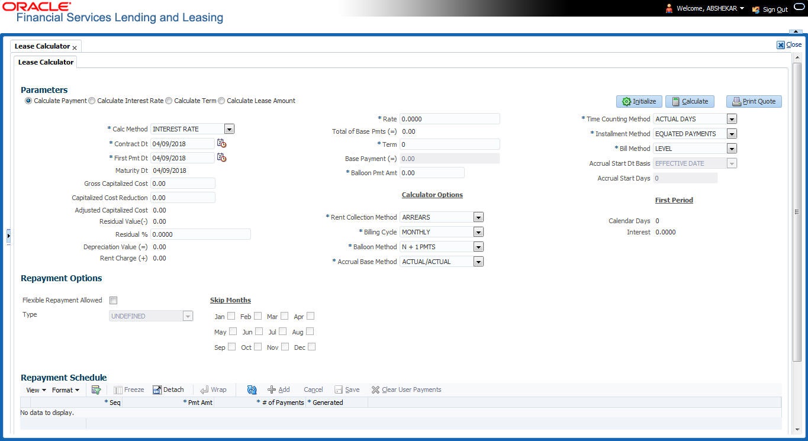Click the Calculate button

coord(689,101)
